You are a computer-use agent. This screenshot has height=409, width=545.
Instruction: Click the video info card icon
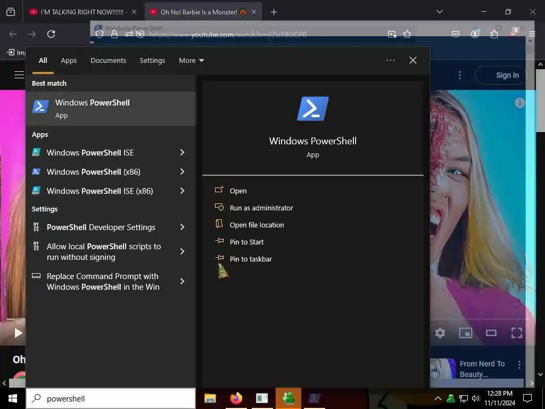click(x=519, y=103)
